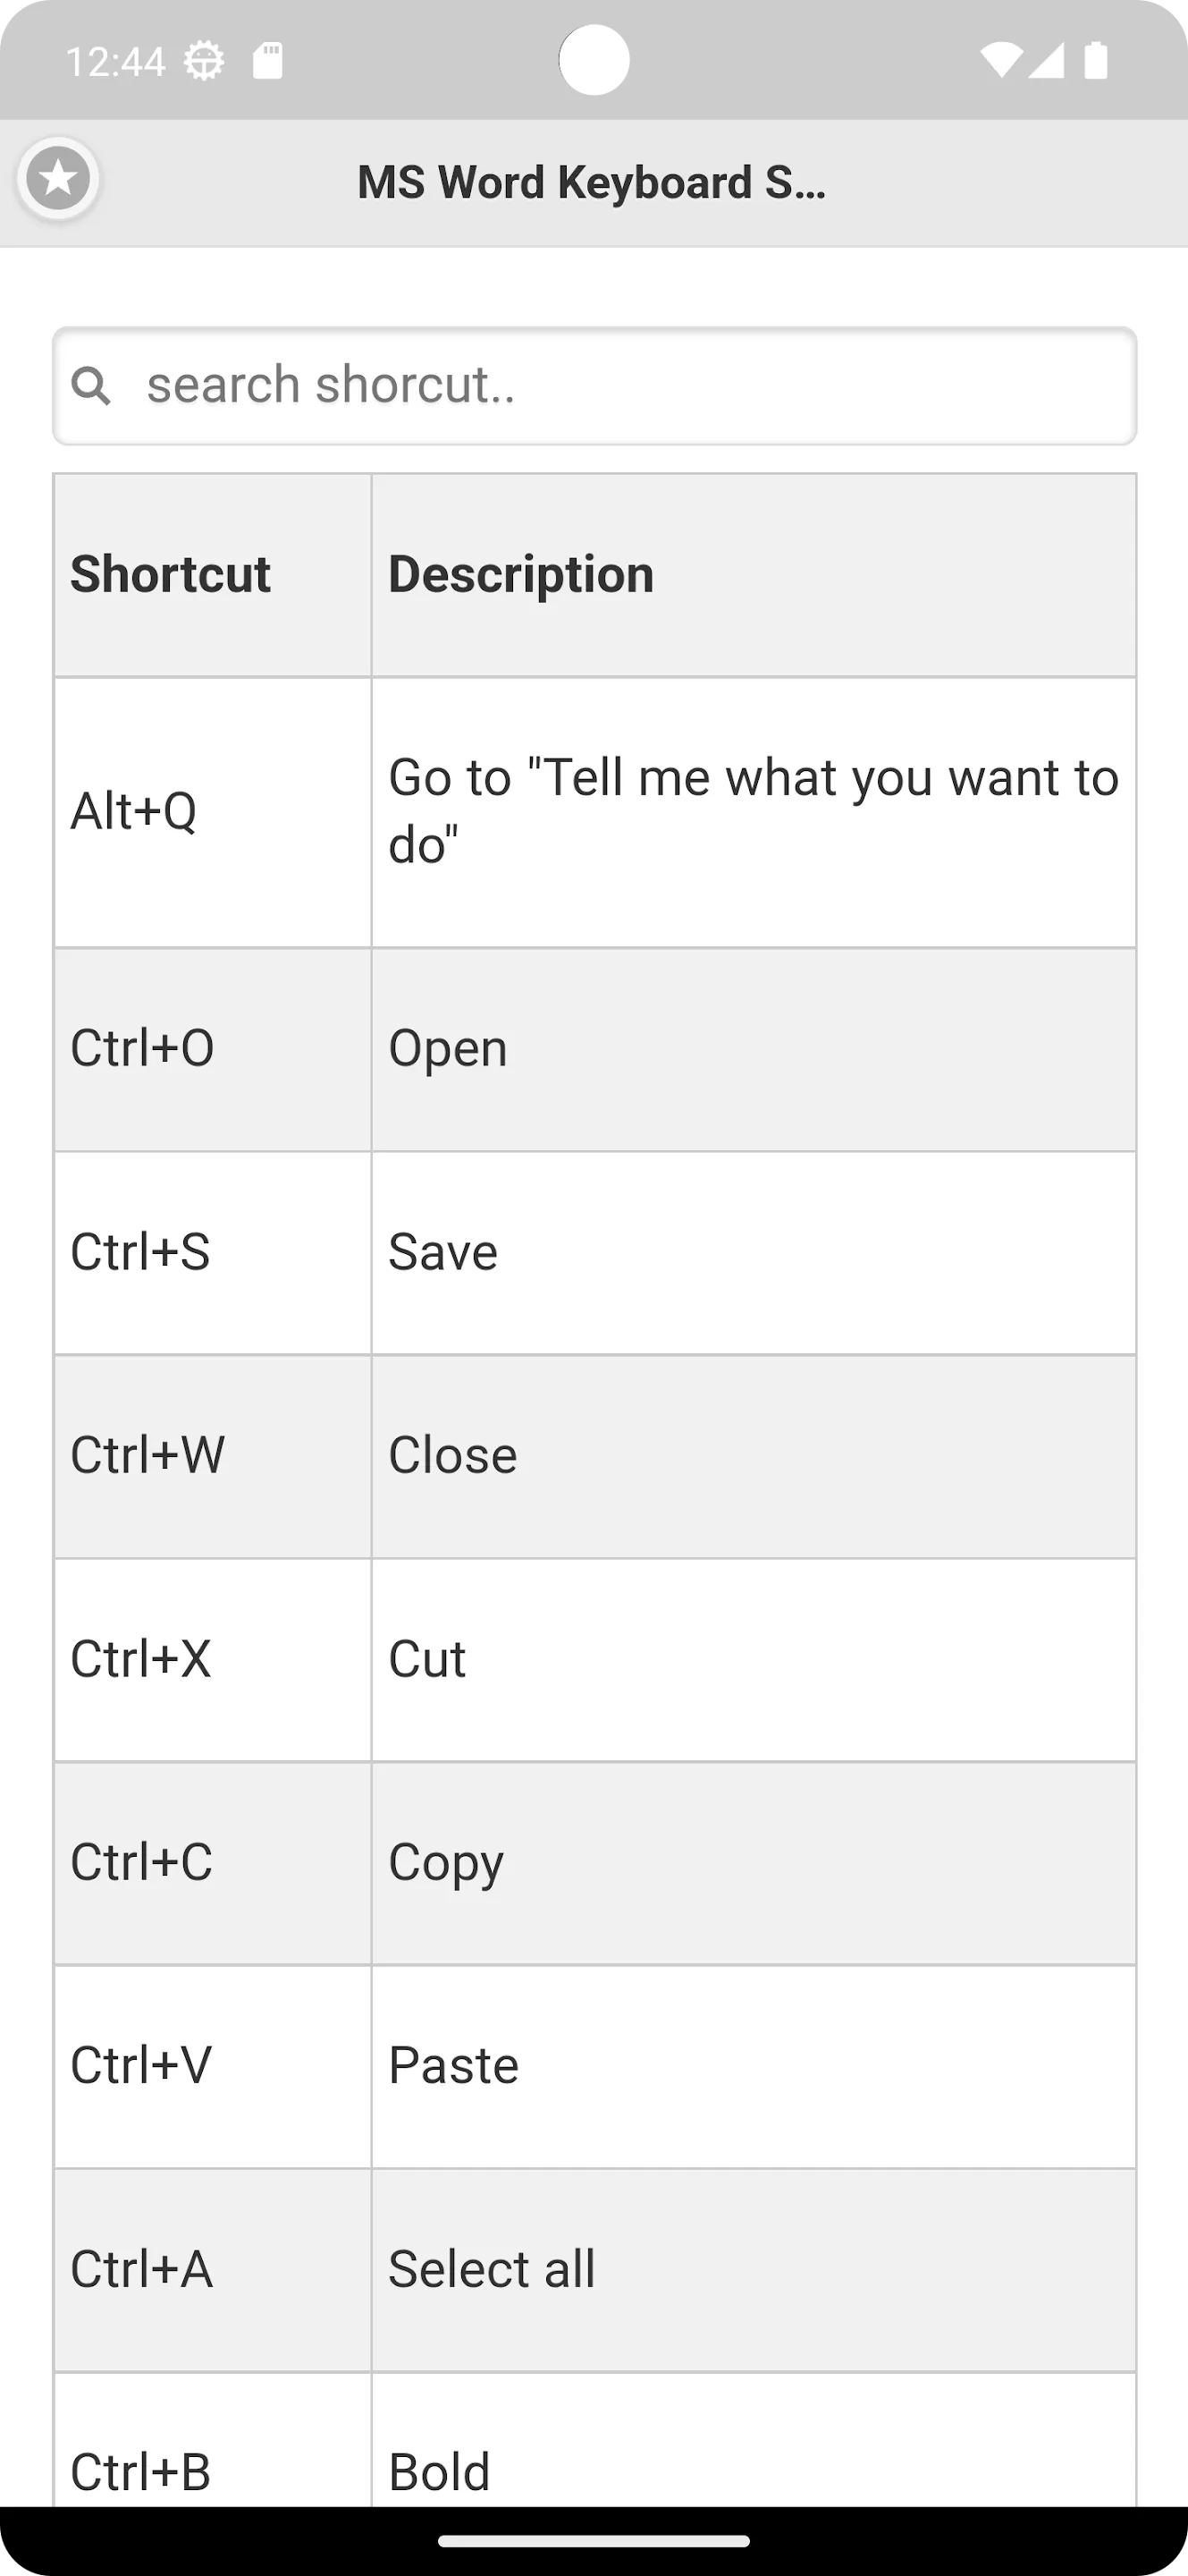
Task: Tap the star favorites icon
Action: (x=58, y=180)
